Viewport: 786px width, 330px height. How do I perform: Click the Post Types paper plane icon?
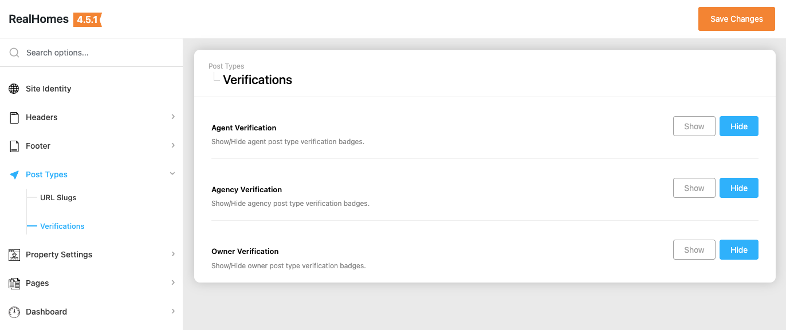click(14, 174)
